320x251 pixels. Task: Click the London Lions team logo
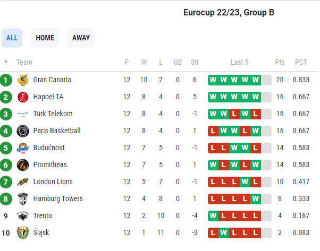[x=22, y=182]
